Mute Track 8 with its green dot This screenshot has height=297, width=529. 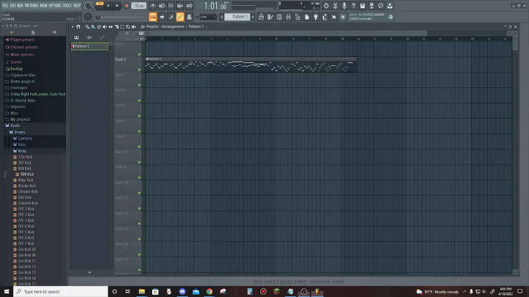(139, 162)
